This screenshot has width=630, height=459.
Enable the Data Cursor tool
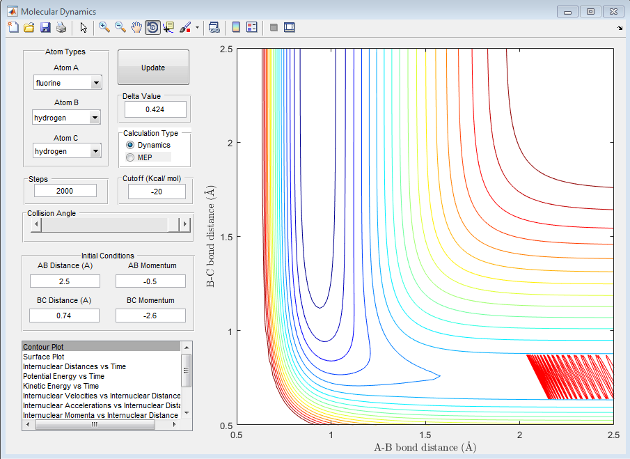168,28
